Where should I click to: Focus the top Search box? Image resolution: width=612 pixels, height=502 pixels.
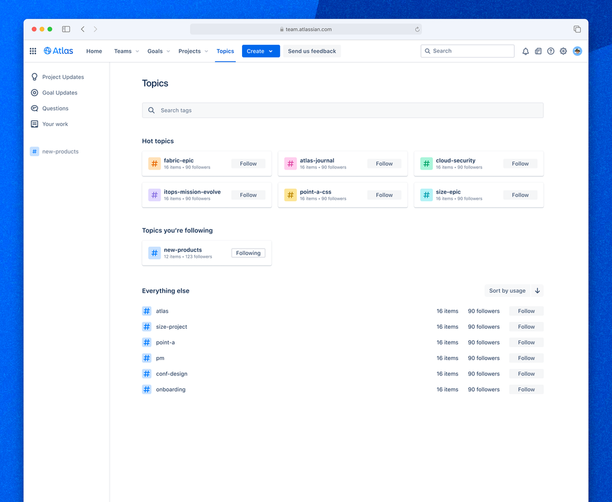467,51
